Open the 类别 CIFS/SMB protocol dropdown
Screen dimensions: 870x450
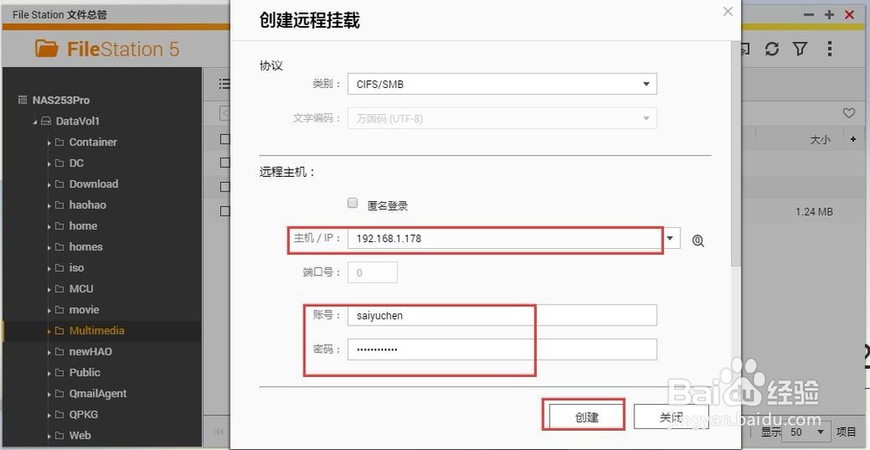tap(502, 84)
